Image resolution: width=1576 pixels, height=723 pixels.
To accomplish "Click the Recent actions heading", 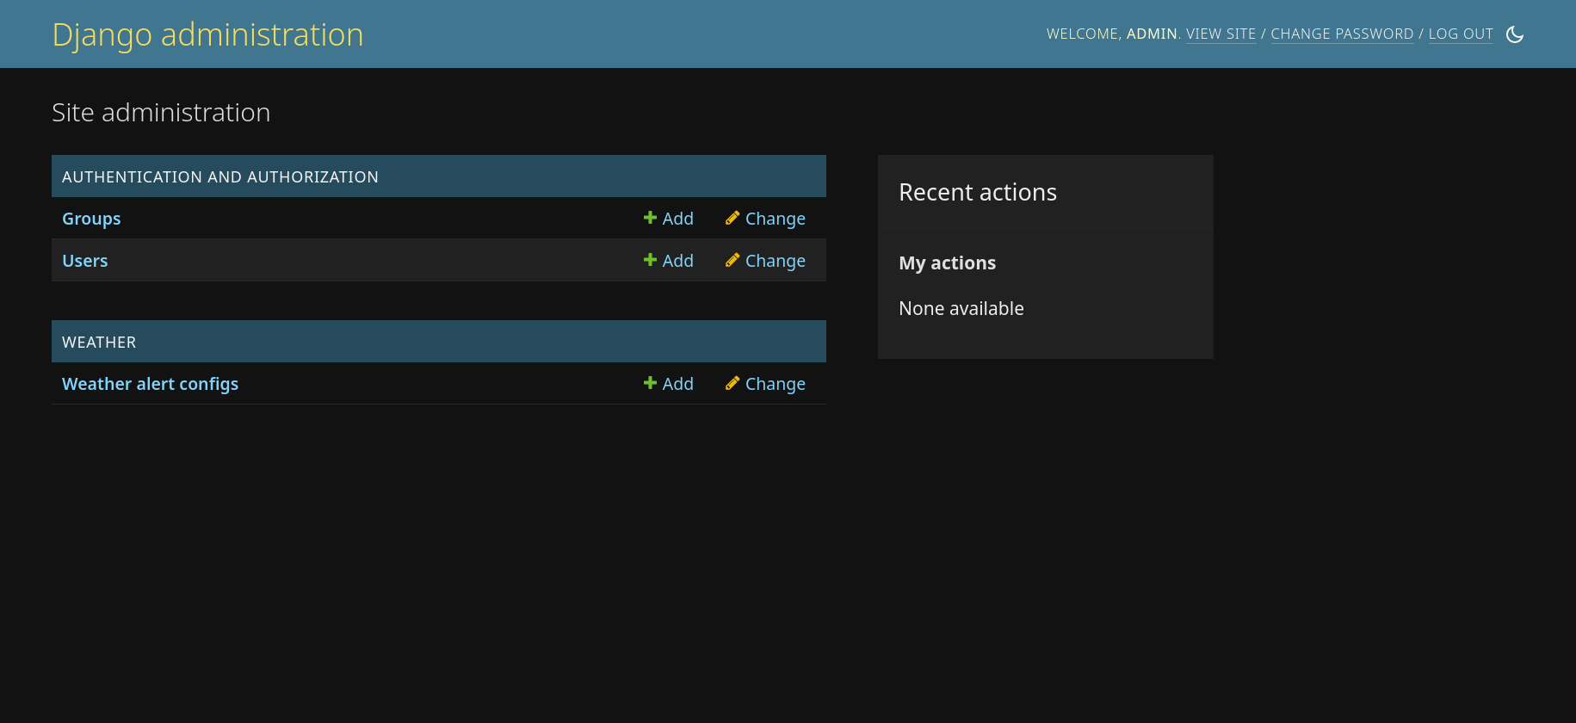I will (x=978, y=192).
